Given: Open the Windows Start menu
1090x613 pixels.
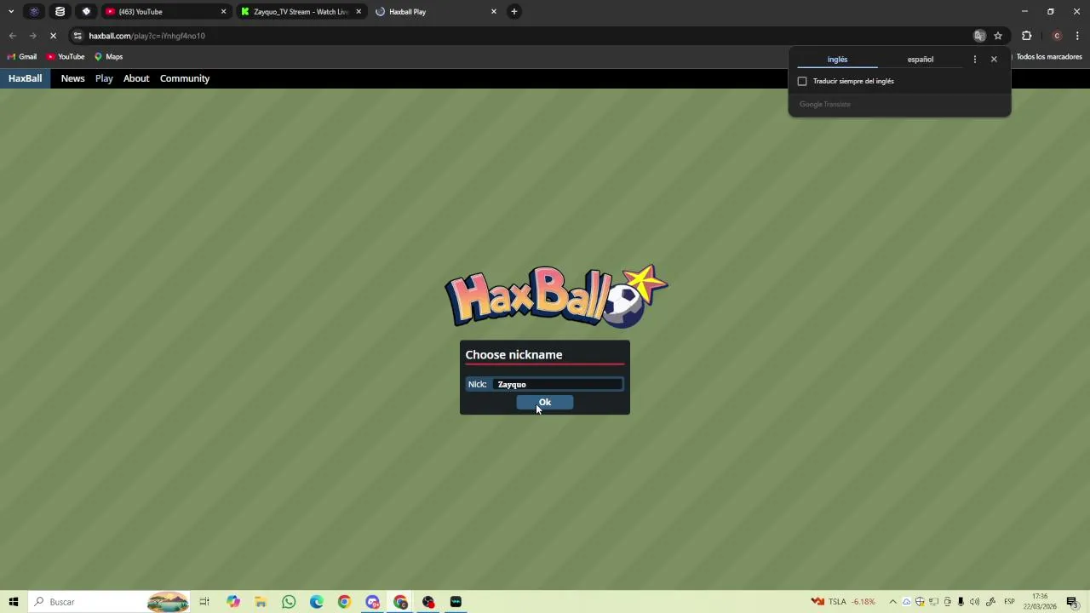Looking at the screenshot, I should point(14,602).
